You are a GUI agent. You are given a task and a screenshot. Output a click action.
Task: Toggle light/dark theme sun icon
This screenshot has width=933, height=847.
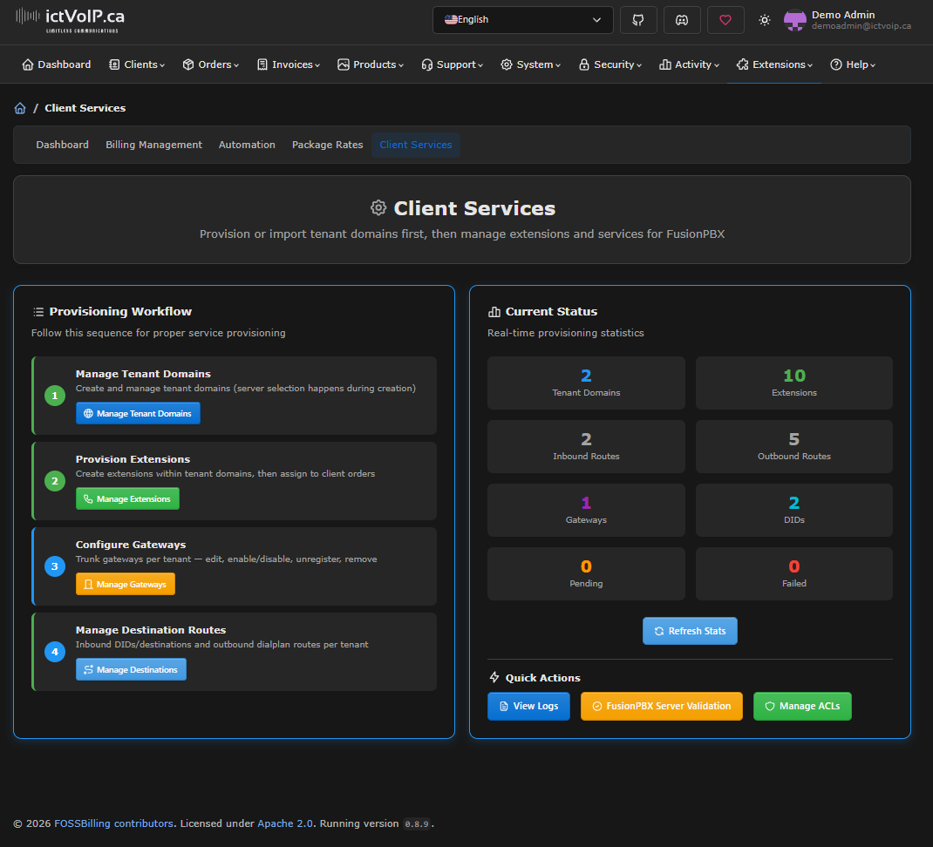point(765,20)
